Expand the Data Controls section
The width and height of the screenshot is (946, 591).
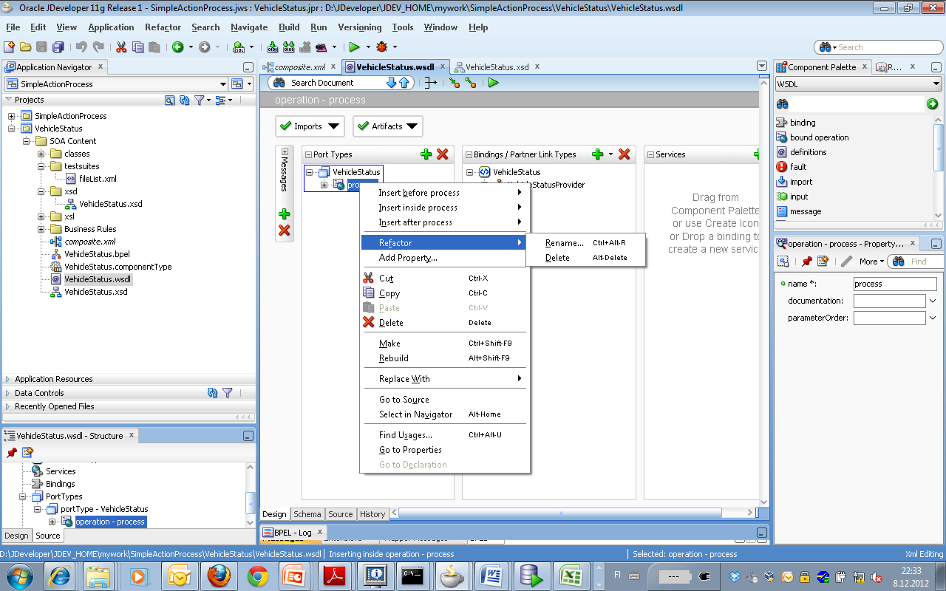click(8, 393)
